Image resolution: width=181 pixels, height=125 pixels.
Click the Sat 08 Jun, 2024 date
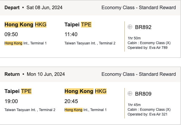point(44,7)
